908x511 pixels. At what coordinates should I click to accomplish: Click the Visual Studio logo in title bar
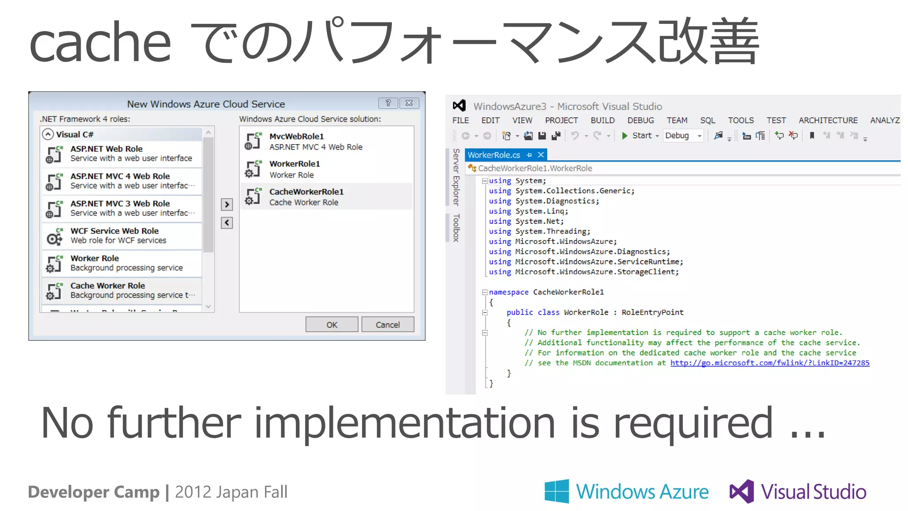(x=459, y=105)
